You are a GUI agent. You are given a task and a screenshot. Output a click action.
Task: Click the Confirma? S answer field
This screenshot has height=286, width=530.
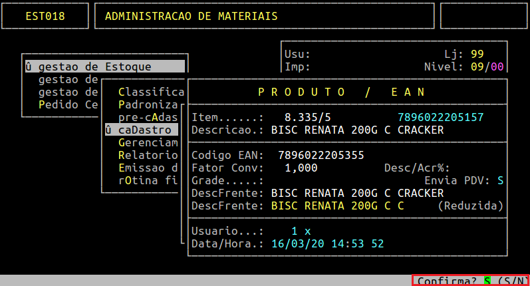coord(487,281)
